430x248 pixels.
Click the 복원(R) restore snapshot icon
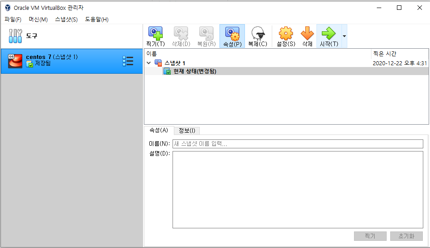click(x=206, y=33)
